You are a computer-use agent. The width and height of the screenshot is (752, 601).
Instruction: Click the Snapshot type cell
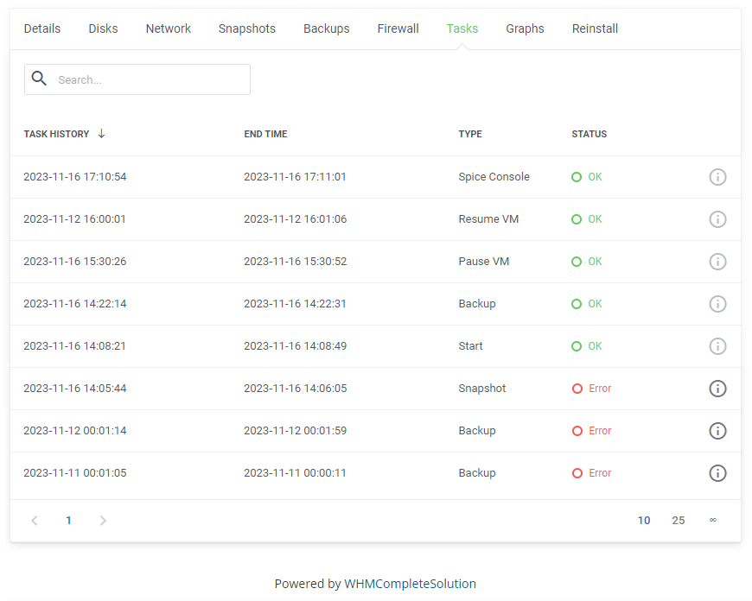point(482,389)
